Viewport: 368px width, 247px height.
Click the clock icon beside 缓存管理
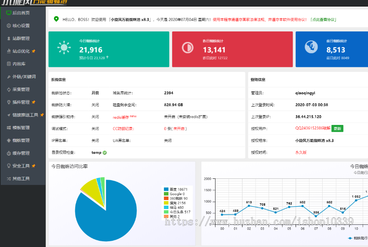(x=9, y=153)
